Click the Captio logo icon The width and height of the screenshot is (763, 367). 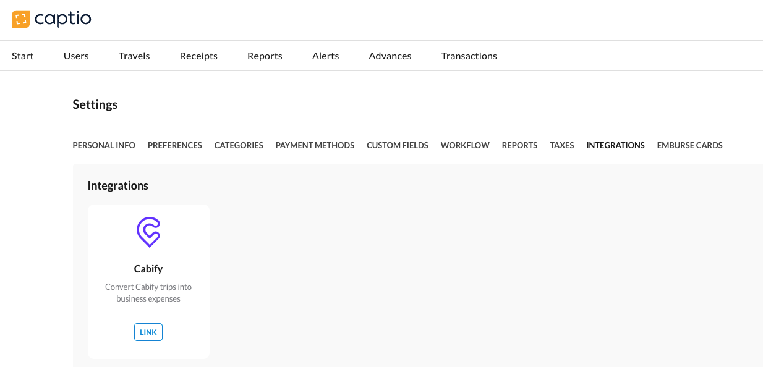point(20,19)
